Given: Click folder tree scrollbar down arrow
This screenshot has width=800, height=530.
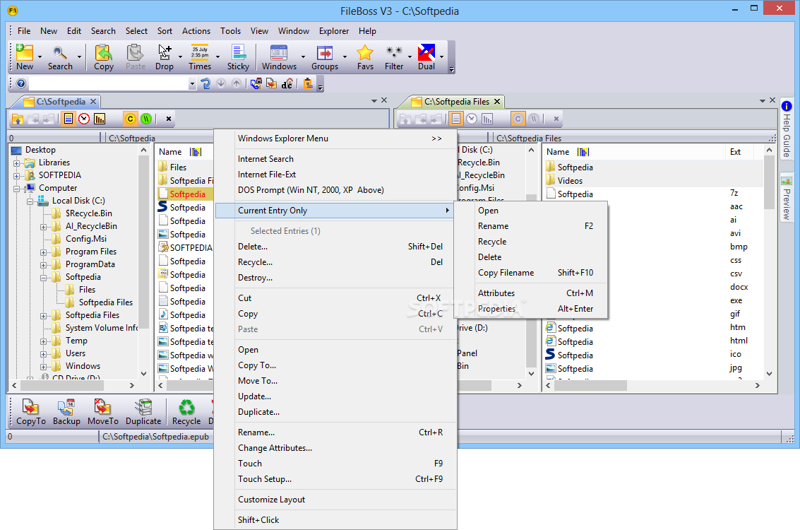Looking at the screenshot, I should coord(144,373).
